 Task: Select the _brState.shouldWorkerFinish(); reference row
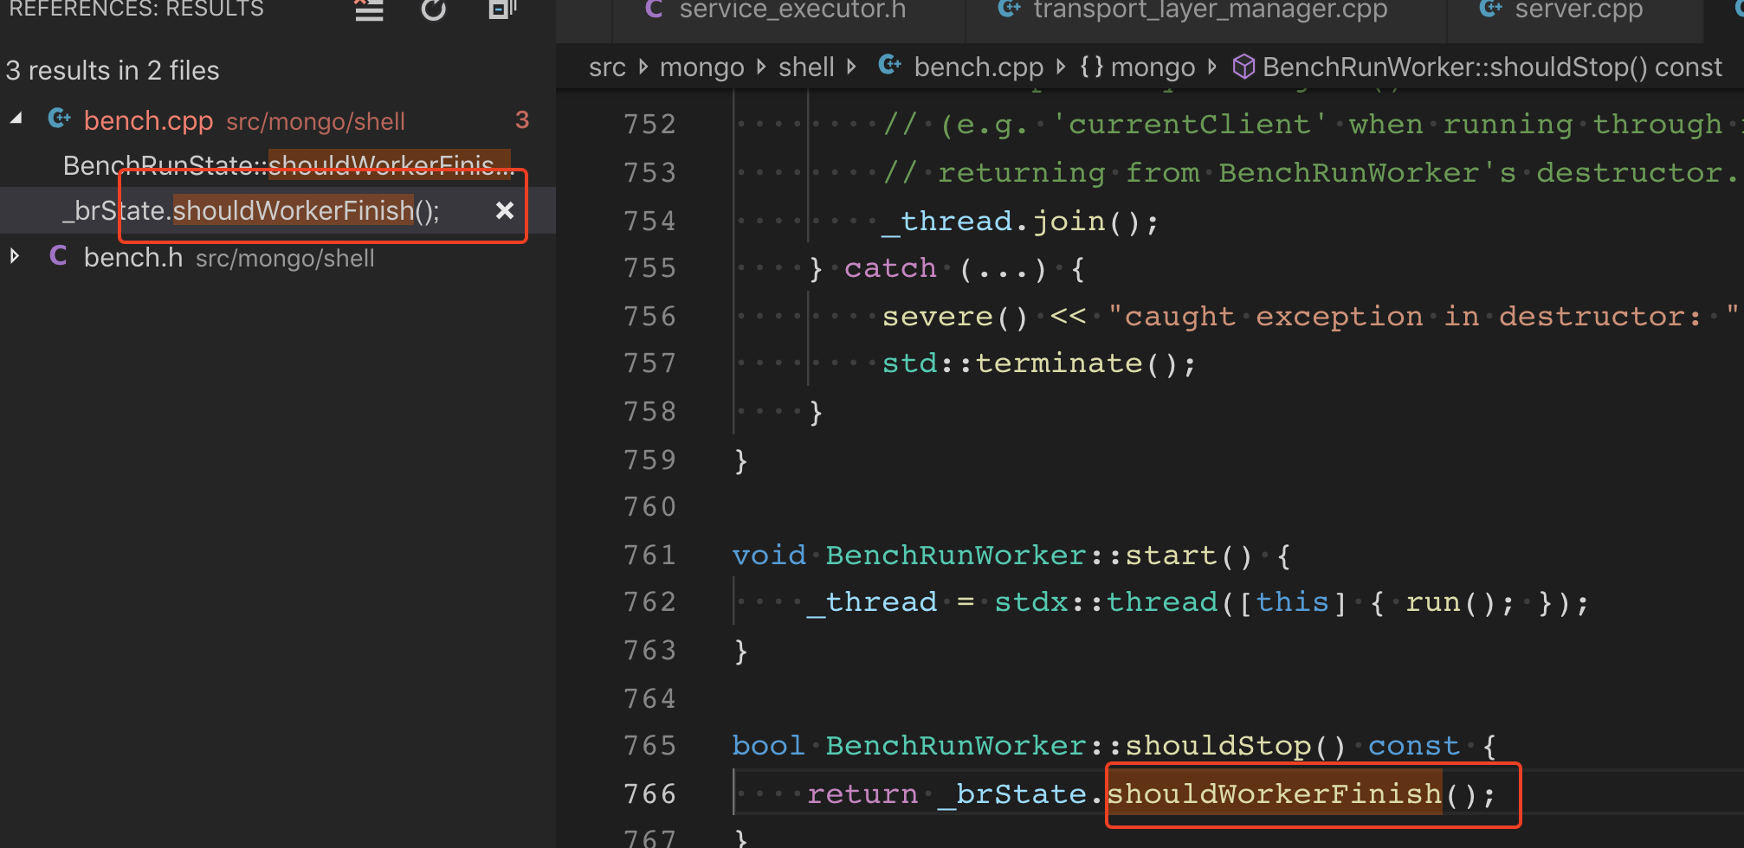278,210
